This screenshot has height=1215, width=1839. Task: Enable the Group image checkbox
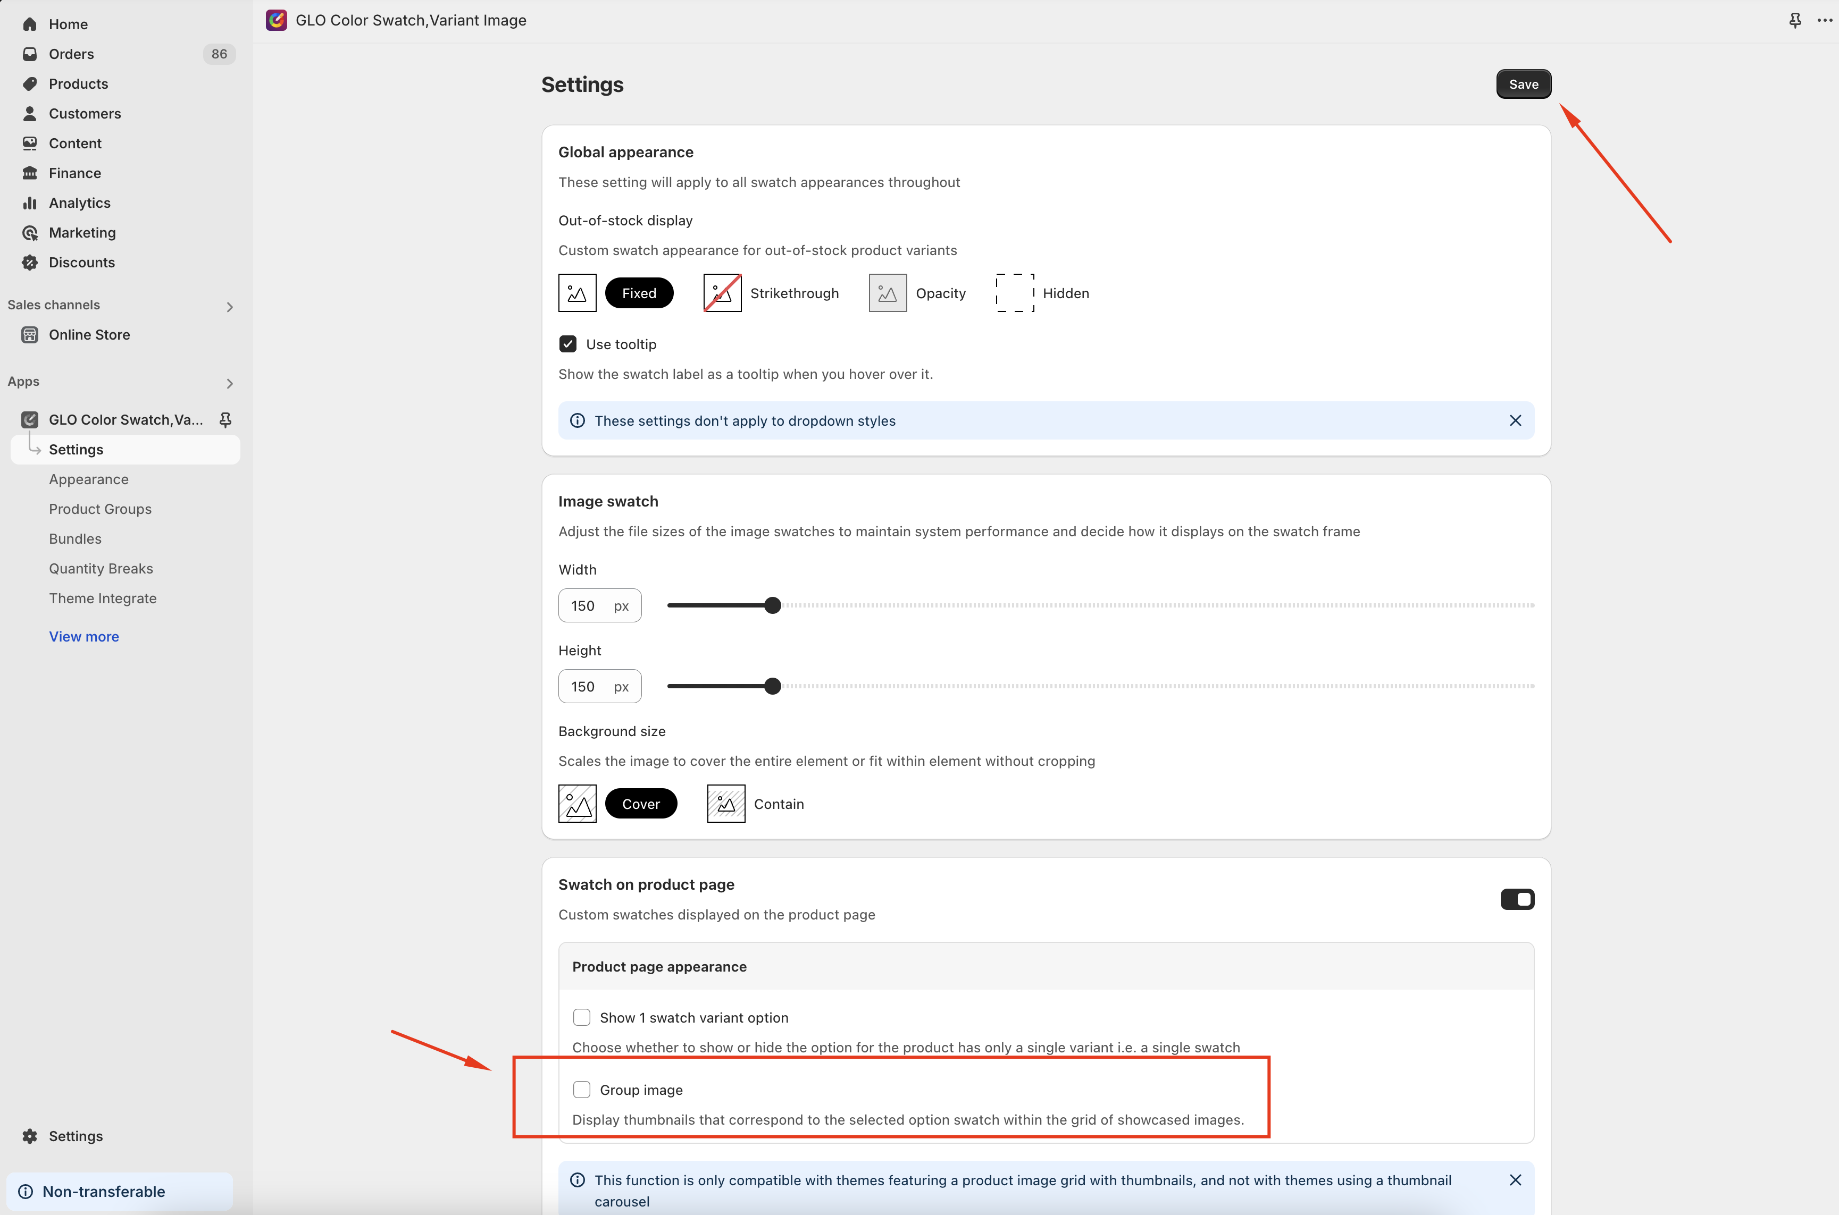tap(581, 1090)
